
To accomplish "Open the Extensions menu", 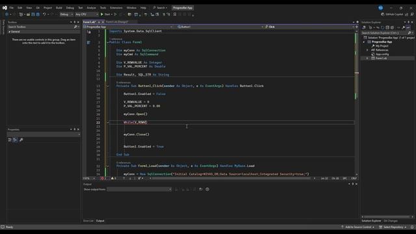I will click(116, 8).
